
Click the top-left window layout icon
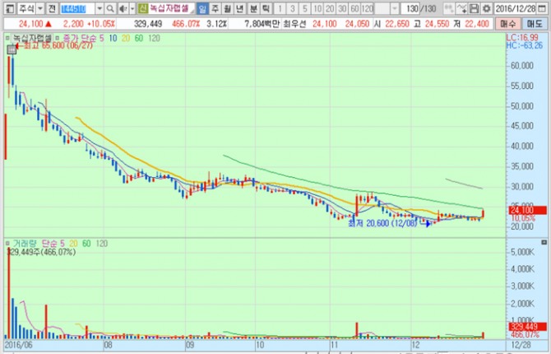(7, 8)
